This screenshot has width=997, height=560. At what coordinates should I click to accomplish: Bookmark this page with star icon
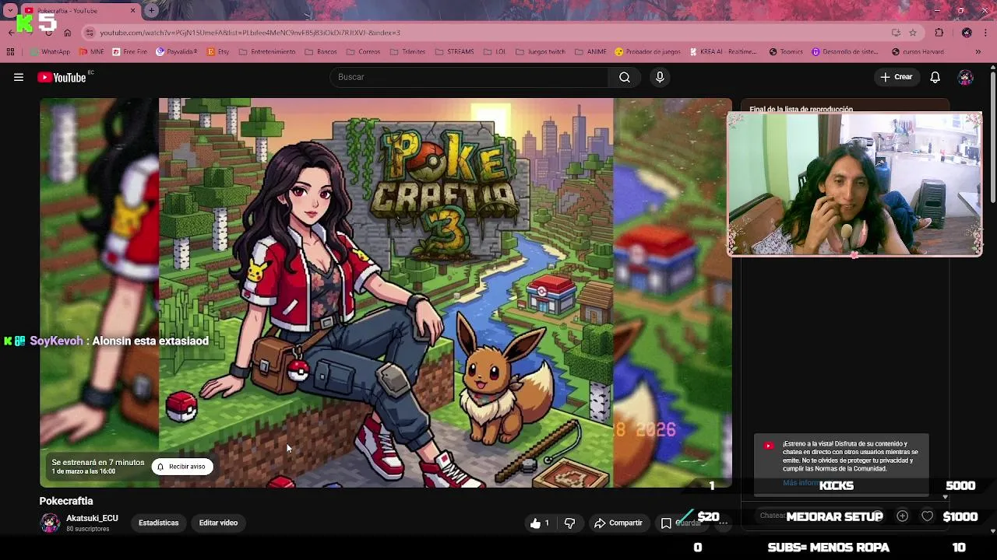point(913,33)
